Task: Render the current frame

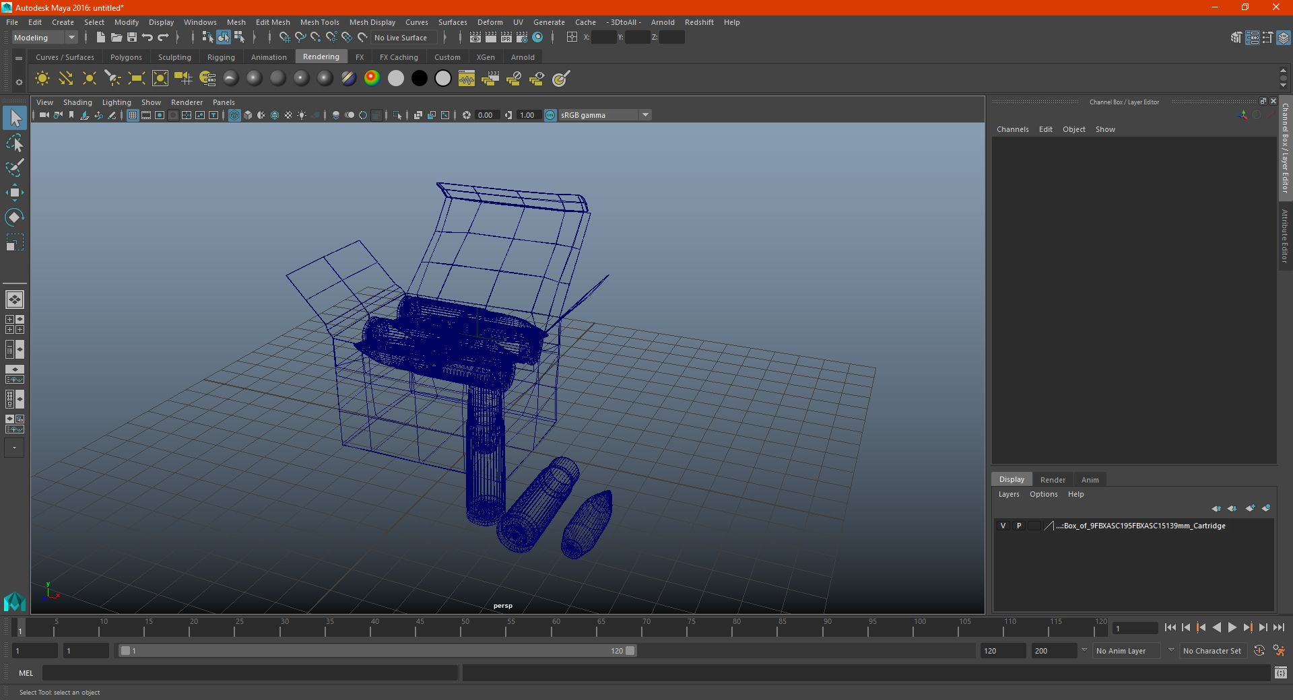Action: pyautogui.click(x=491, y=38)
